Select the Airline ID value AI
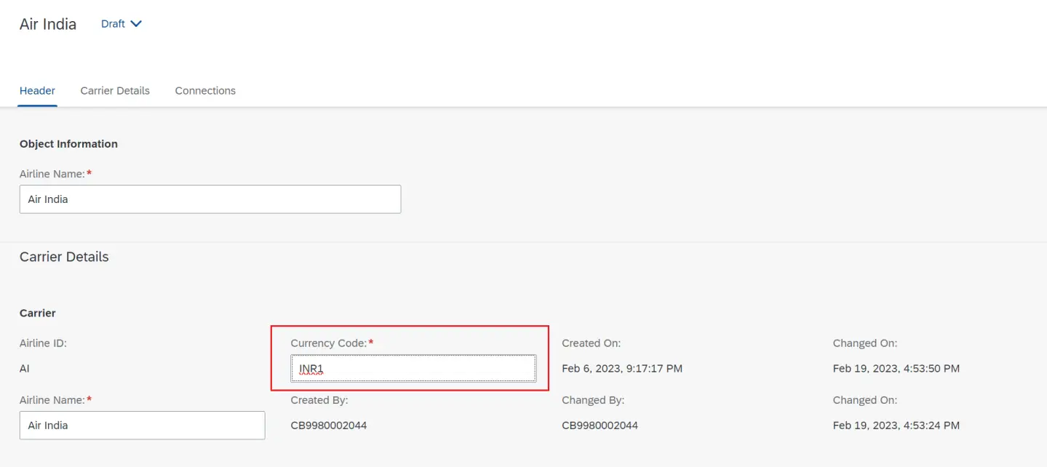1047x467 pixels. pos(25,368)
